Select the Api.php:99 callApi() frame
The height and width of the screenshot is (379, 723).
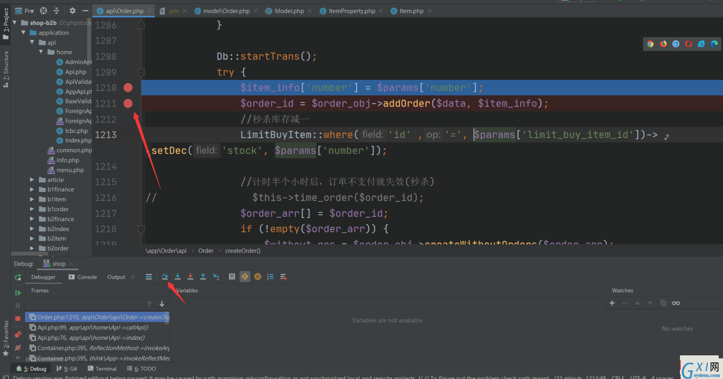[x=97, y=327]
